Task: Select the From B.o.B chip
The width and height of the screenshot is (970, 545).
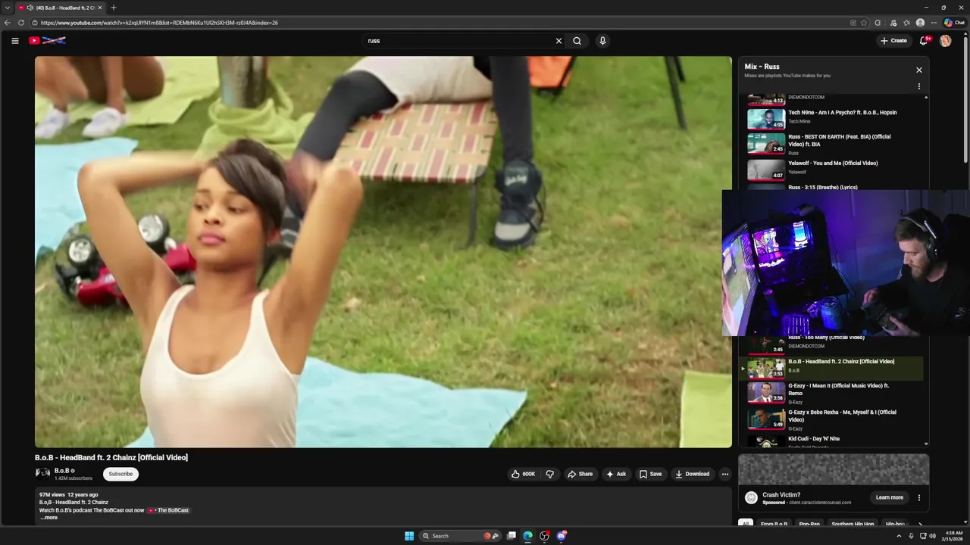Action: 774,524
